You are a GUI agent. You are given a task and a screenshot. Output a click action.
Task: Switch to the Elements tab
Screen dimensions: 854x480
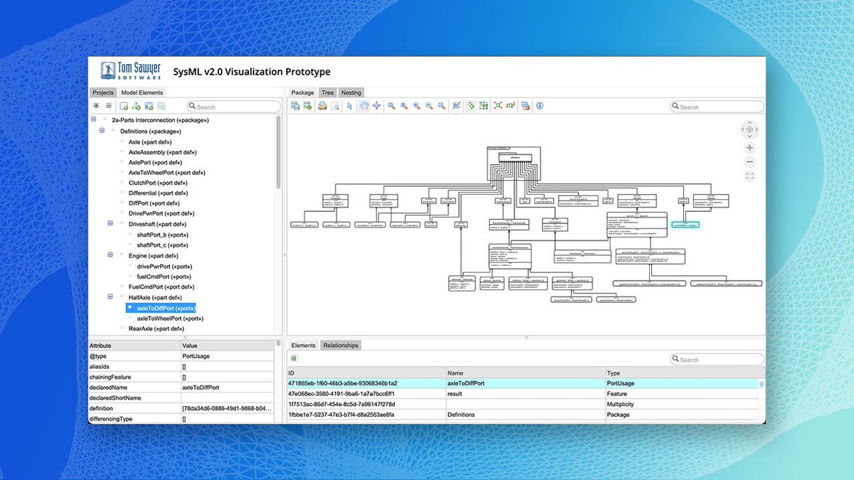pyautogui.click(x=304, y=345)
